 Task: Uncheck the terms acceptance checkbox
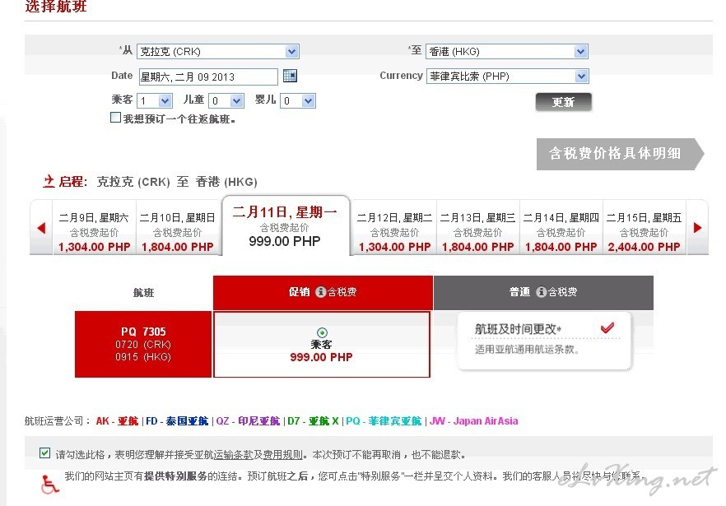point(45,453)
